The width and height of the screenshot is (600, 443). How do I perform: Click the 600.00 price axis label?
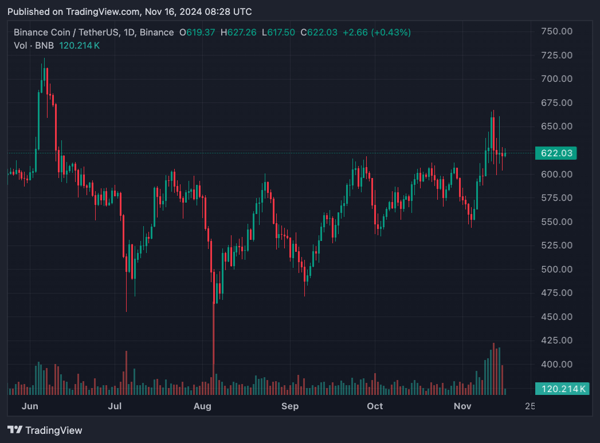(557, 175)
